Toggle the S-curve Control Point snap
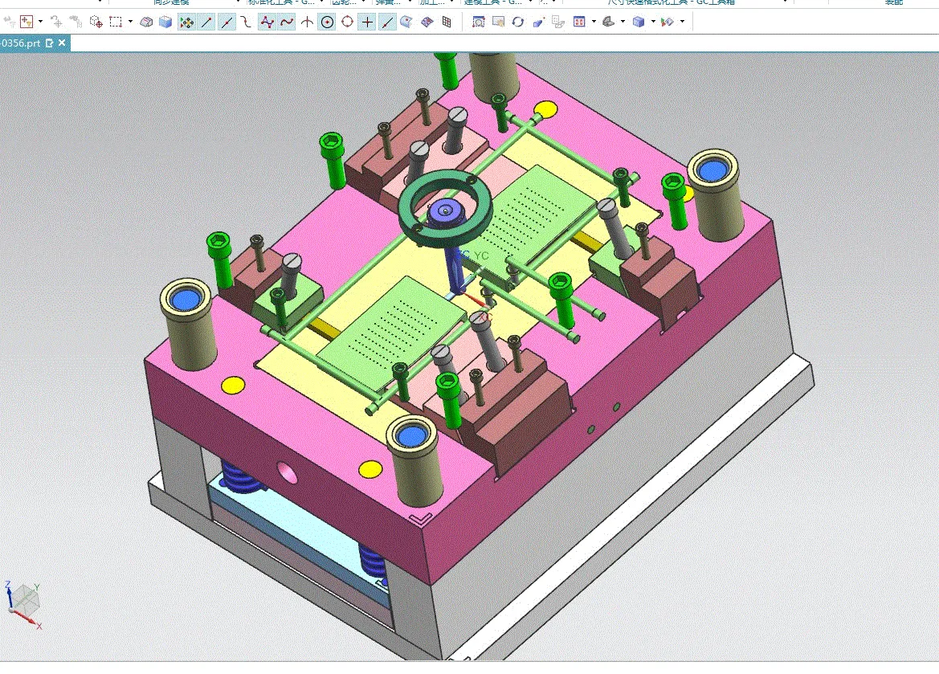The height and width of the screenshot is (674, 939). pos(246,22)
